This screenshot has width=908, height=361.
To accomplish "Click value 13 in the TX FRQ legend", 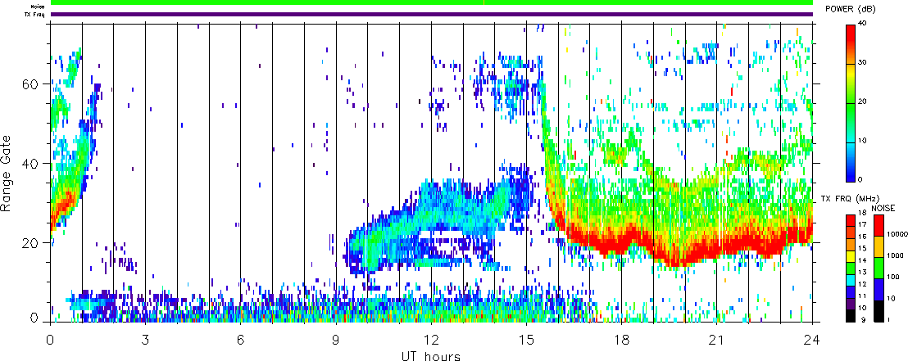I will coord(862,272).
